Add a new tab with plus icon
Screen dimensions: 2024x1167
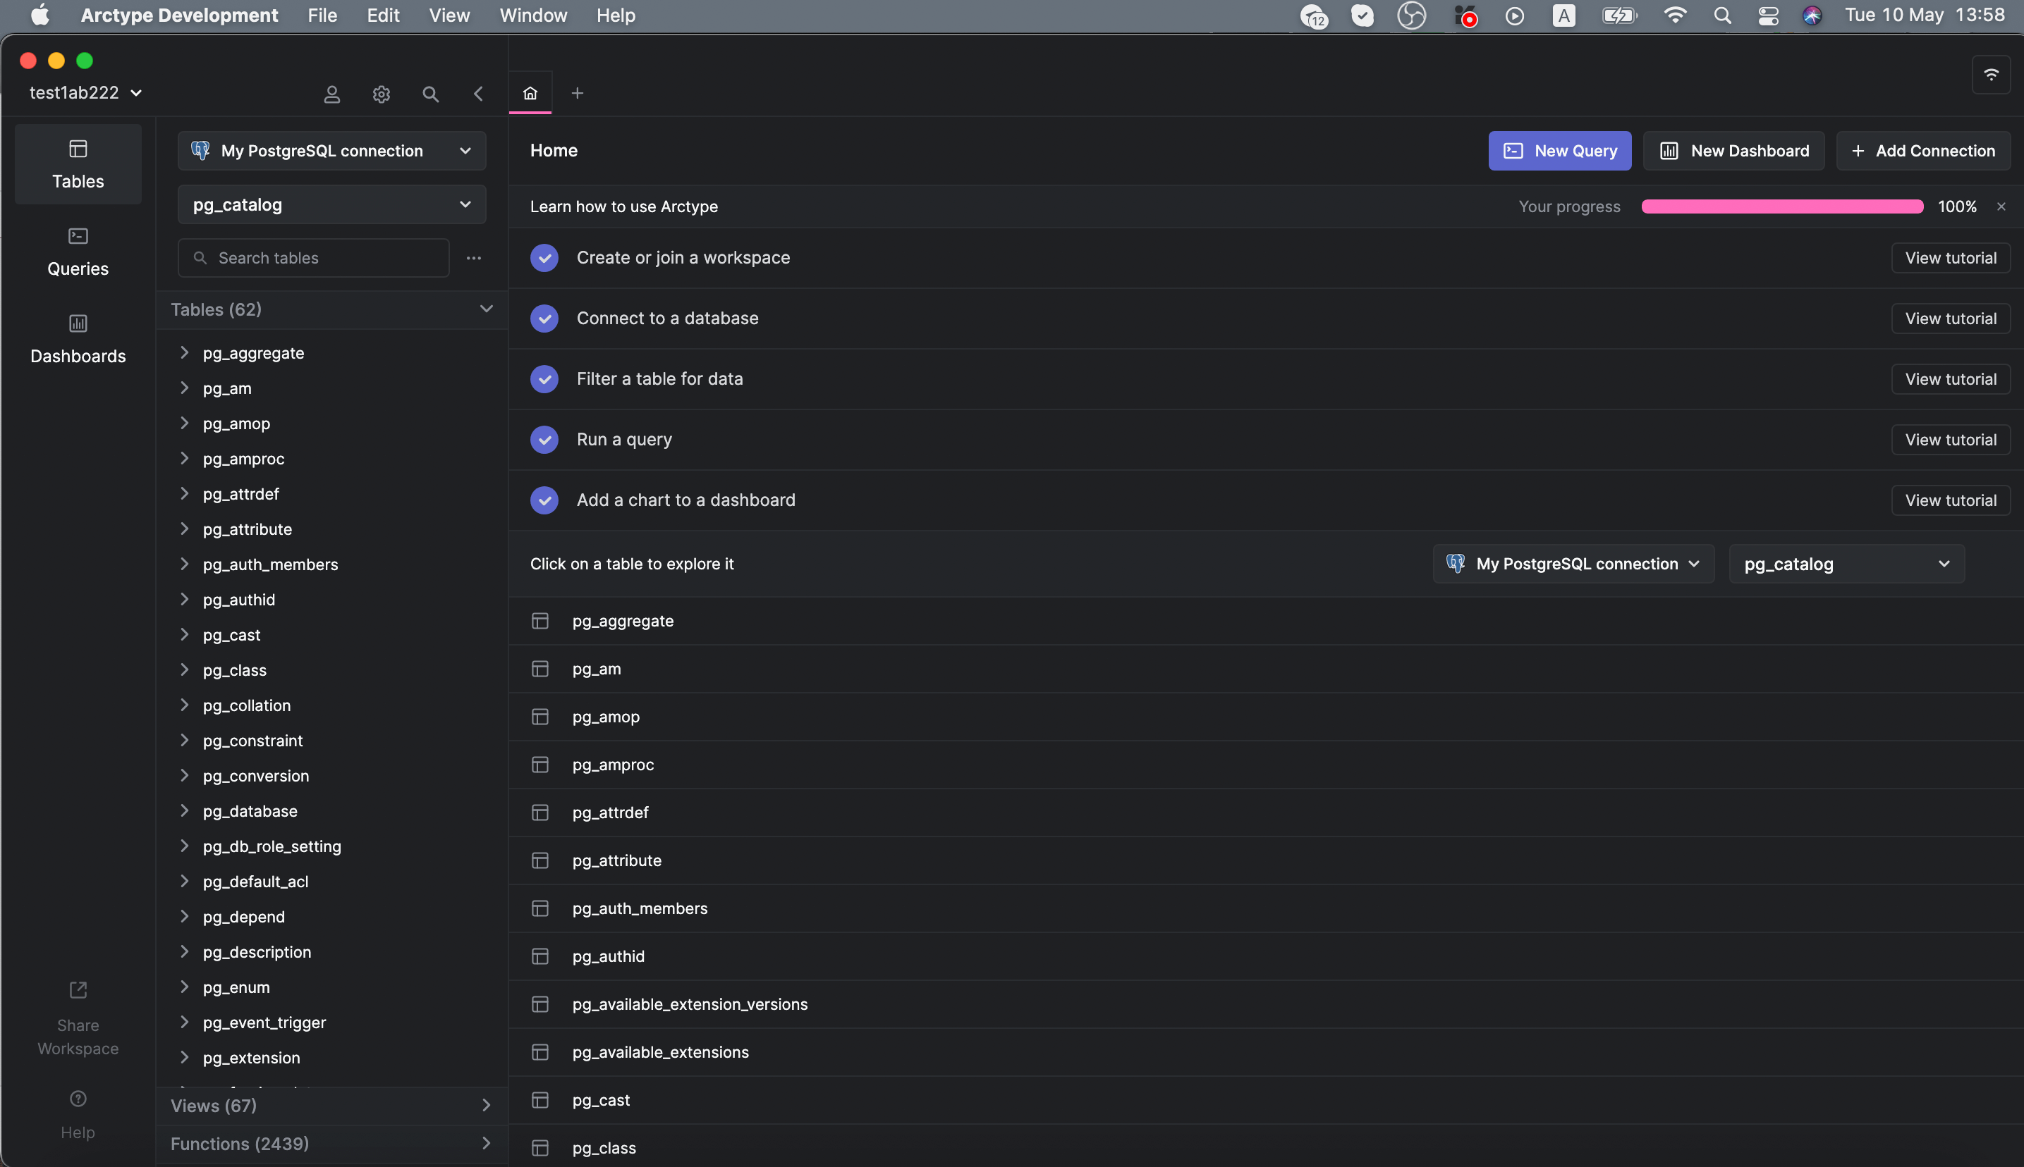coord(578,93)
